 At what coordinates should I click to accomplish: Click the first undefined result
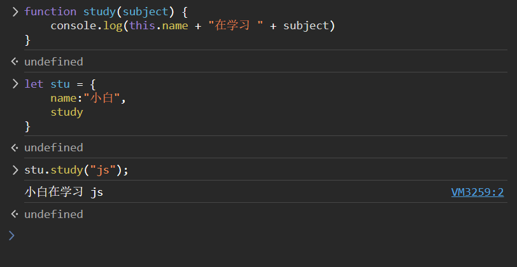point(53,62)
